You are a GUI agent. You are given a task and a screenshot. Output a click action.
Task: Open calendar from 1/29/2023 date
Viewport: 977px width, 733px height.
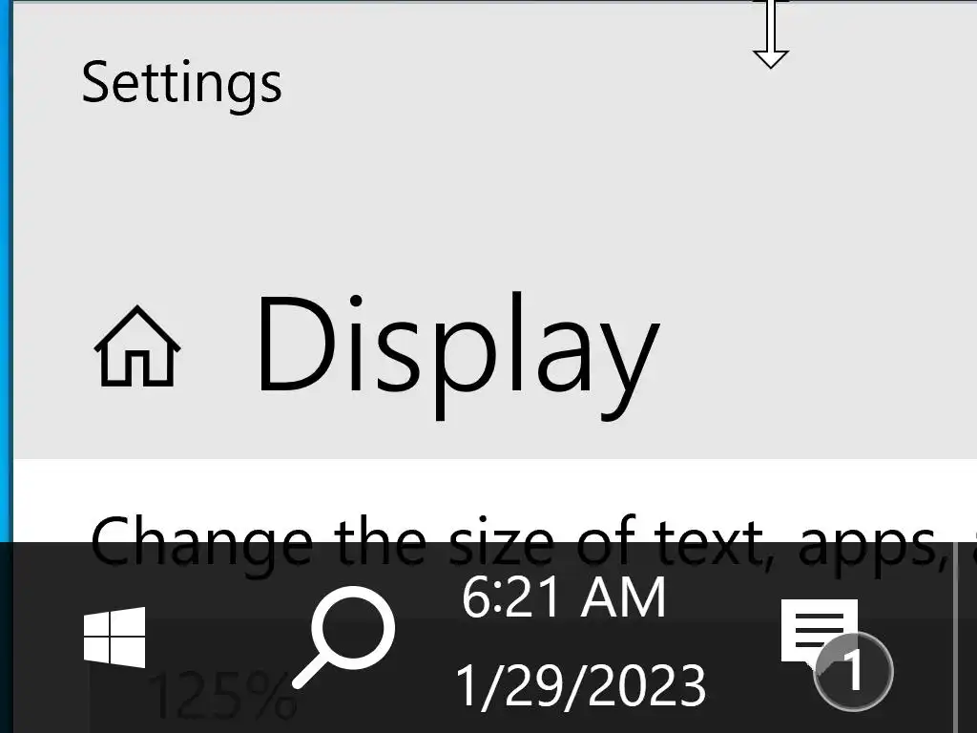(x=581, y=685)
